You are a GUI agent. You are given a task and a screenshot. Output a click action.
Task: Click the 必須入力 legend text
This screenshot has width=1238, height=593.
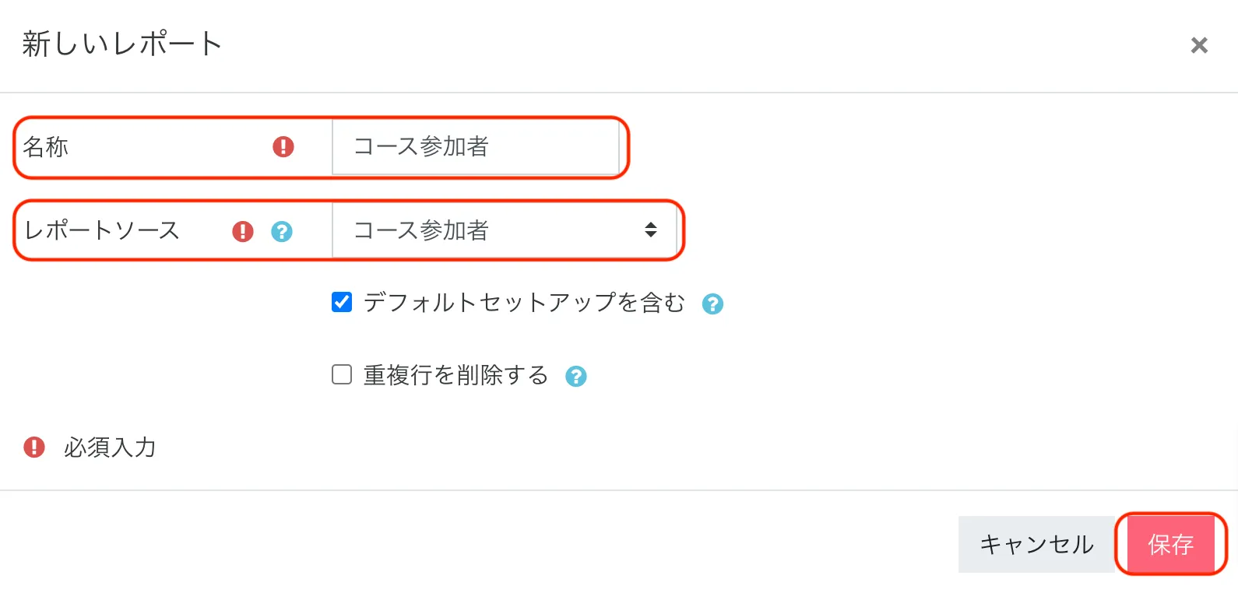coord(110,447)
